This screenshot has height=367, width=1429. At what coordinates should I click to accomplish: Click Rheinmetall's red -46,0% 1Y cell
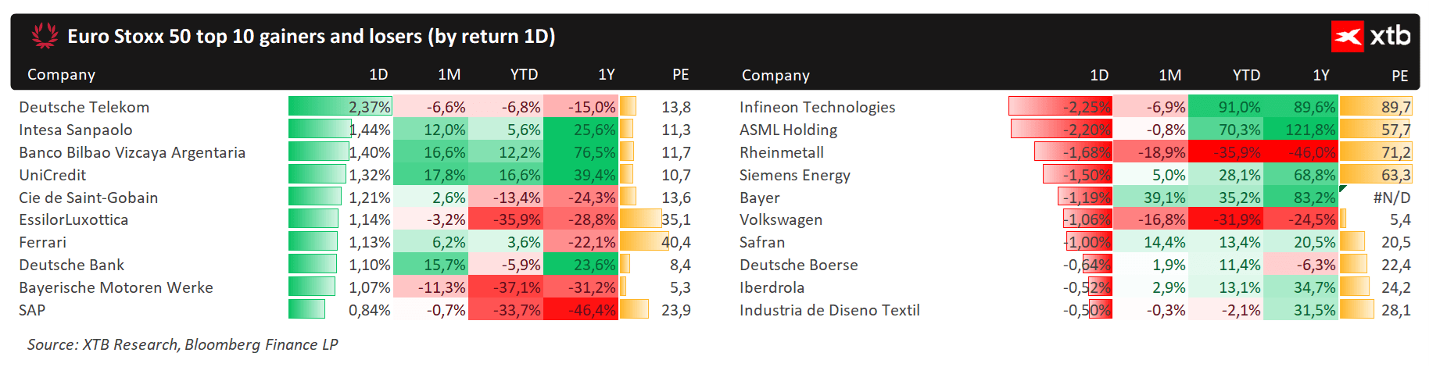click(x=1301, y=151)
